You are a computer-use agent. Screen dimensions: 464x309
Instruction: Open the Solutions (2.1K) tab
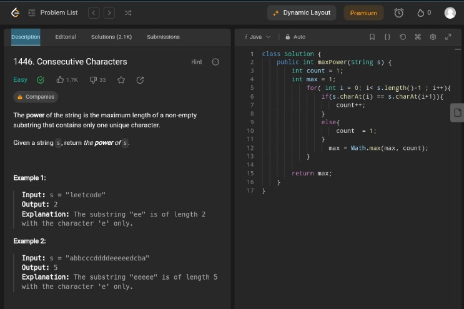pos(111,37)
